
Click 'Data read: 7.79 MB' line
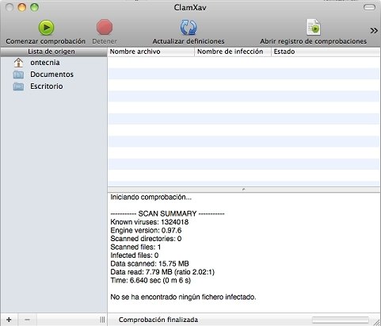click(162, 272)
